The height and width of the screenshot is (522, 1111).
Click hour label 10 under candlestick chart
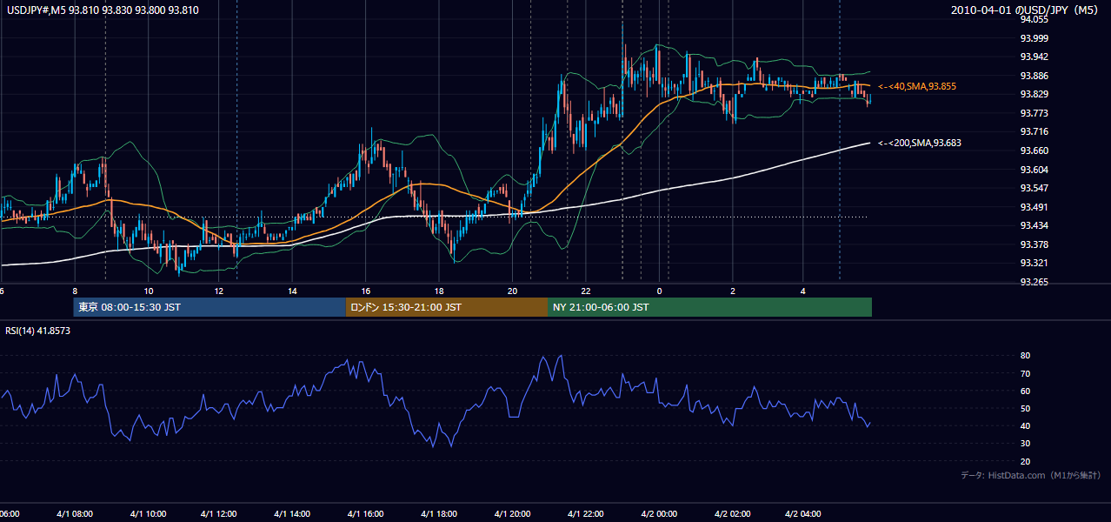pyautogui.click(x=149, y=291)
